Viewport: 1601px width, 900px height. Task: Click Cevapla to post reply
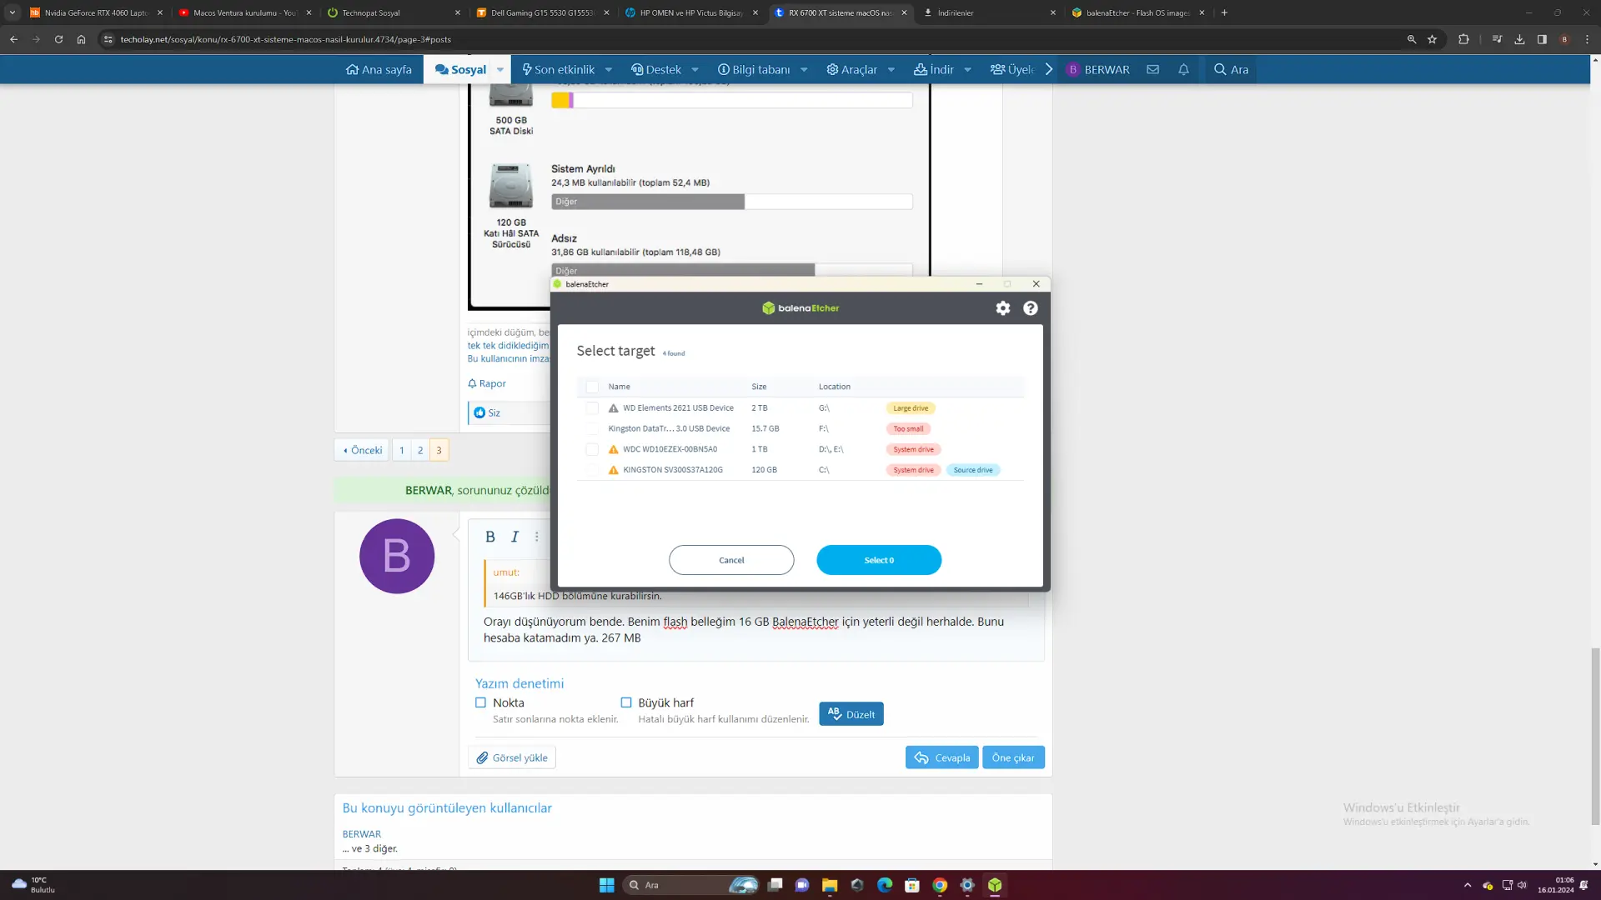(942, 757)
